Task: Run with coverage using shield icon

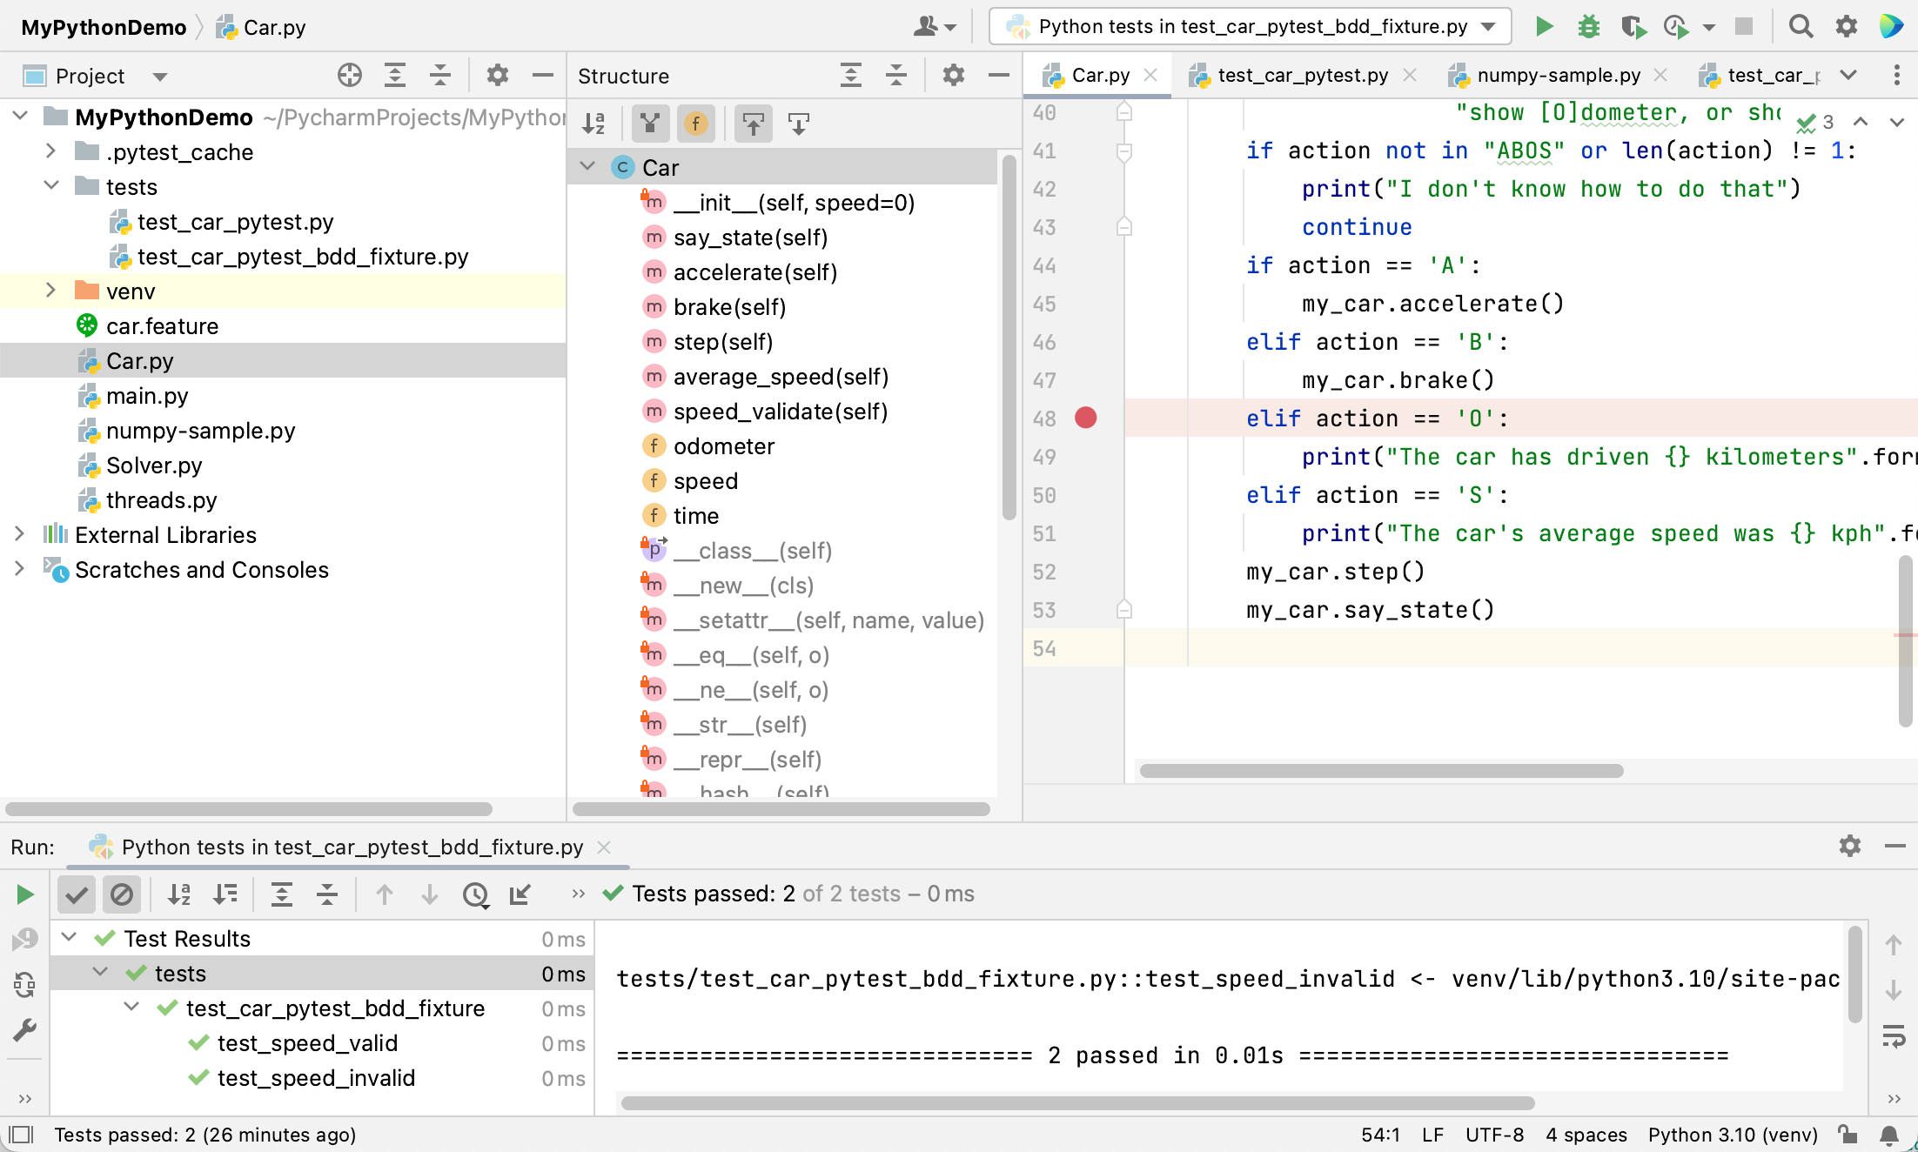Action: 1633,27
